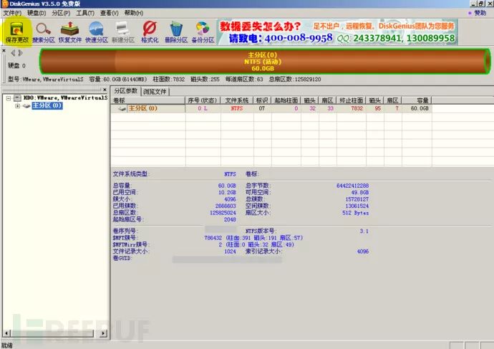
Task: Go to next disk with right arrow
Action: 21,53
